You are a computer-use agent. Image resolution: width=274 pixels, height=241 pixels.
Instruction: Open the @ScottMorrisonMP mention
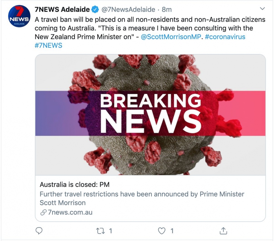[x=171, y=37]
